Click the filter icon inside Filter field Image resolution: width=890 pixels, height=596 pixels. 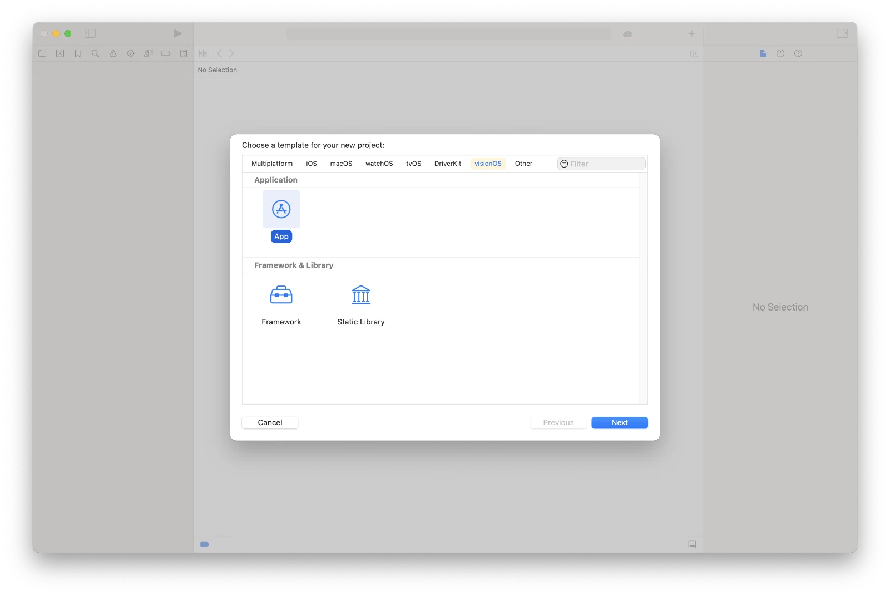point(564,164)
